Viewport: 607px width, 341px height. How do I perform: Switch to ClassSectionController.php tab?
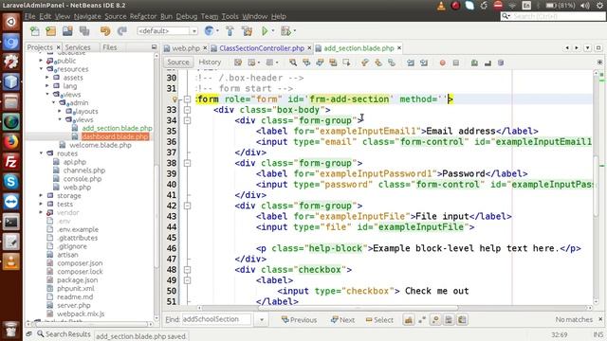coord(262,48)
